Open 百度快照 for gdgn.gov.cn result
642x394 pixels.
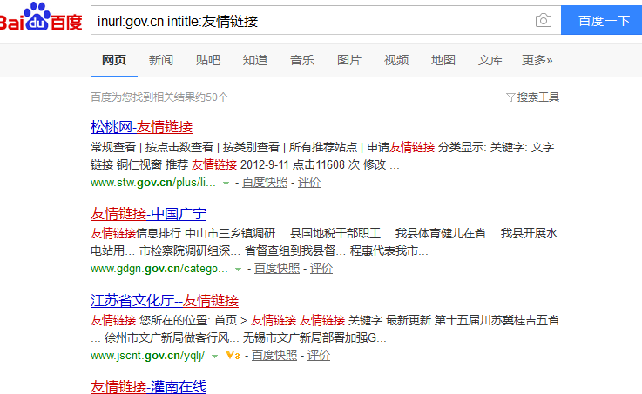click(x=277, y=269)
